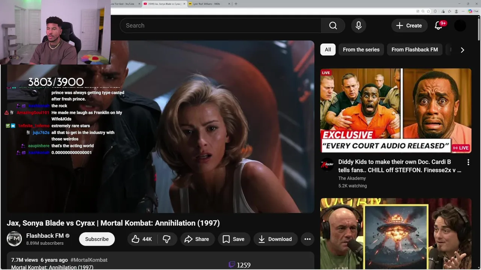Screen dimensions: 481x270
Task: Select From Flashback FM chip
Action: pos(414,49)
